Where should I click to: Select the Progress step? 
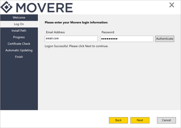click(19, 37)
